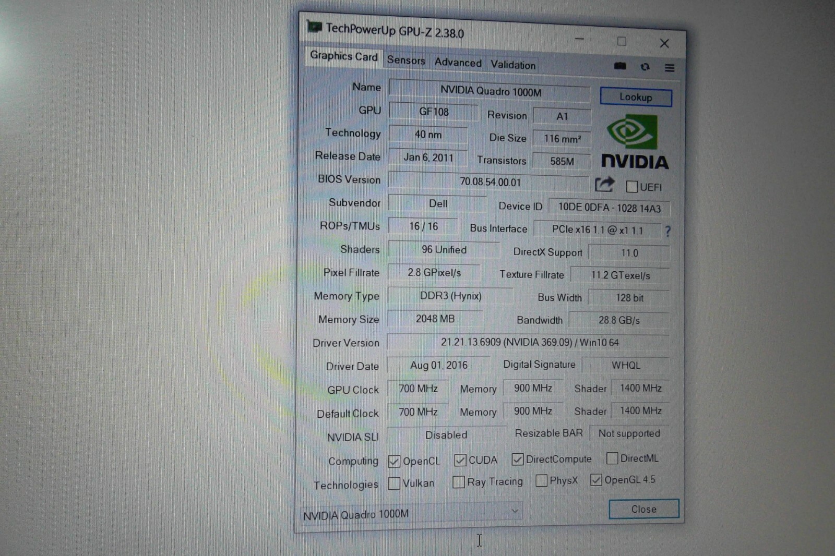Click the GPU field showing GF108
The width and height of the screenshot is (835, 556).
(x=434, y=112)
